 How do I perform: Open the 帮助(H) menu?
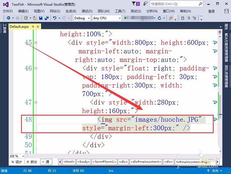[x=185, y=11]
